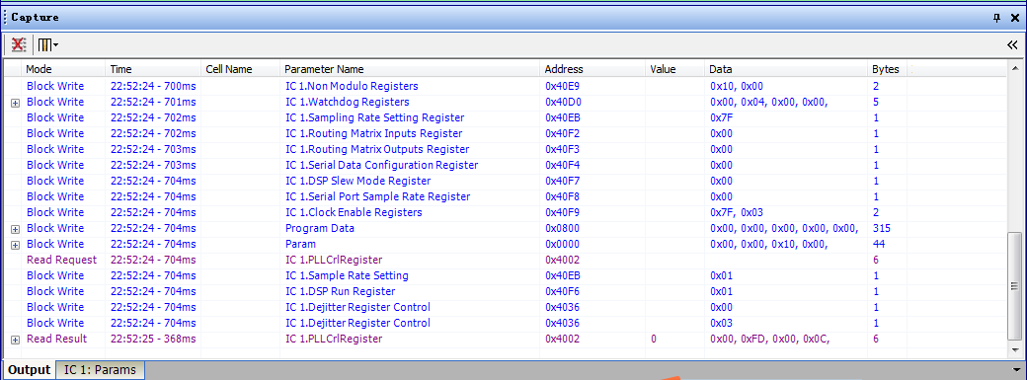Sort by the Address column header
The height and width of the screenshot is (380, 1027).
(x=593, y=69)
